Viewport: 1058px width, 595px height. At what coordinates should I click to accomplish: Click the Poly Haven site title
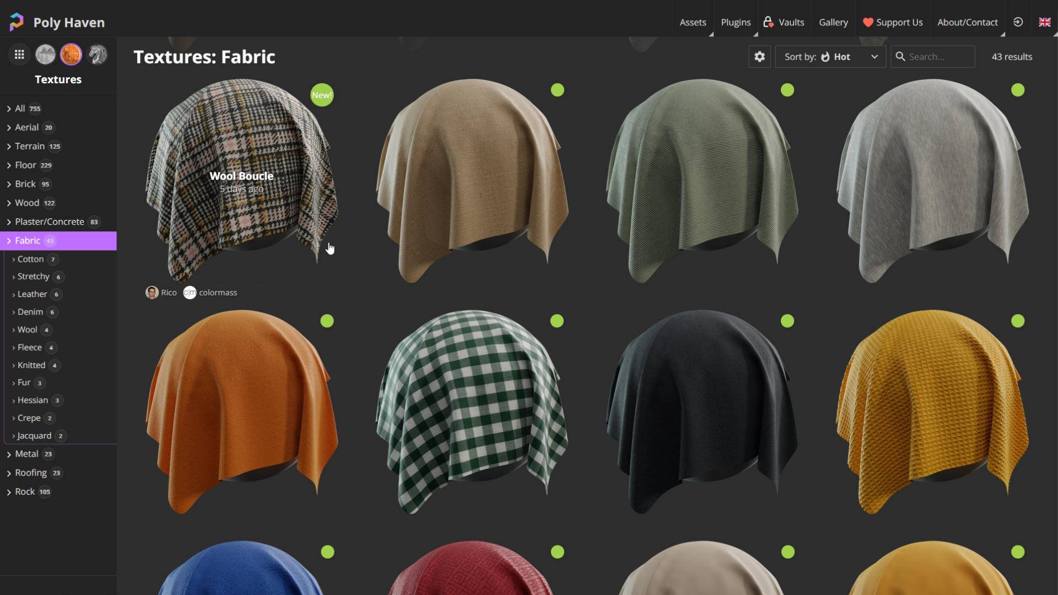point(69,23)
